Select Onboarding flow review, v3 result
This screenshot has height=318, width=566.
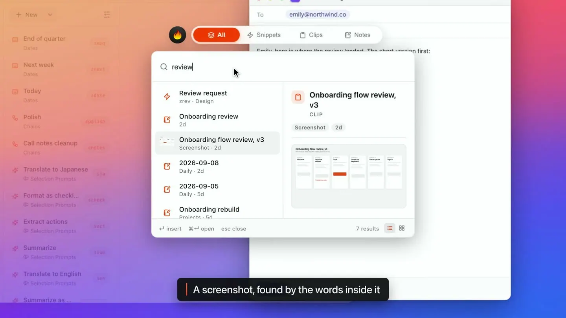(x=217, y=143)
